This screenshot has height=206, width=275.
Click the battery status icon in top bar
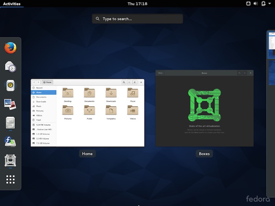coord(263,4)
